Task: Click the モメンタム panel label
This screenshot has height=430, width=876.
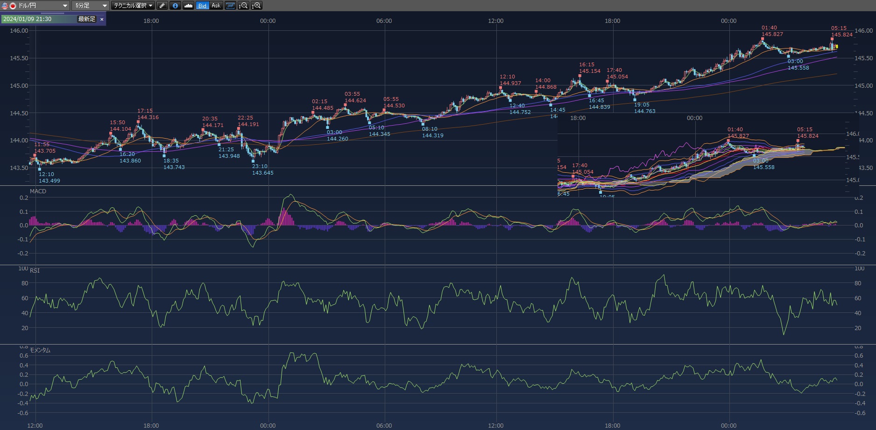Action: [40, 350]
